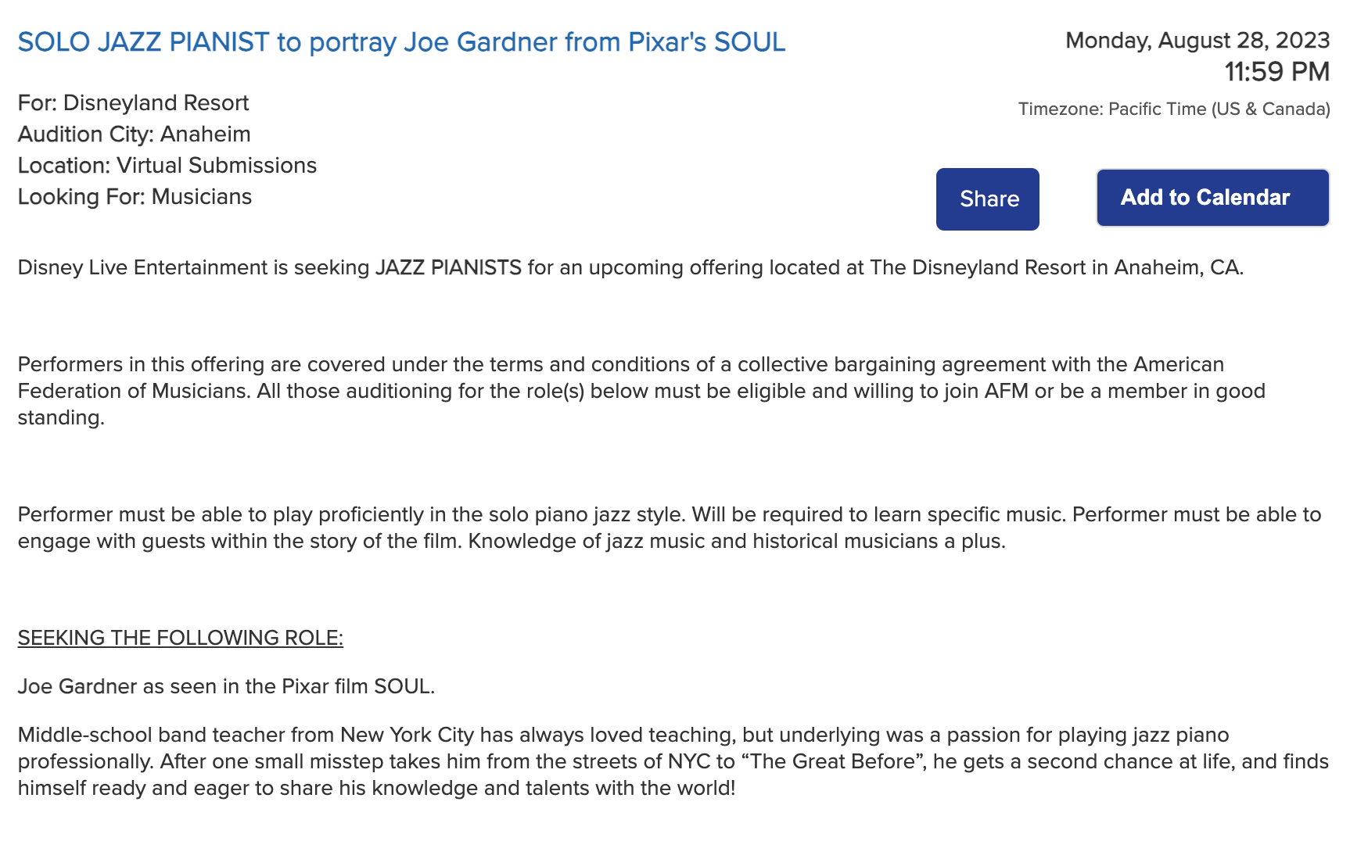Image resolution: width=1350 pixels, height=841 pixels.
Task: Click the For: Disneyland Resort line
Action: 133,103
